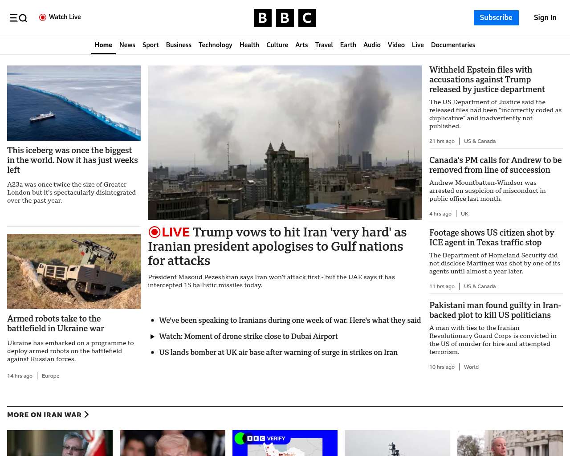Read Withheld Epstein files headline
Viewport: 570px width, 456px height.
coord(487,79)
